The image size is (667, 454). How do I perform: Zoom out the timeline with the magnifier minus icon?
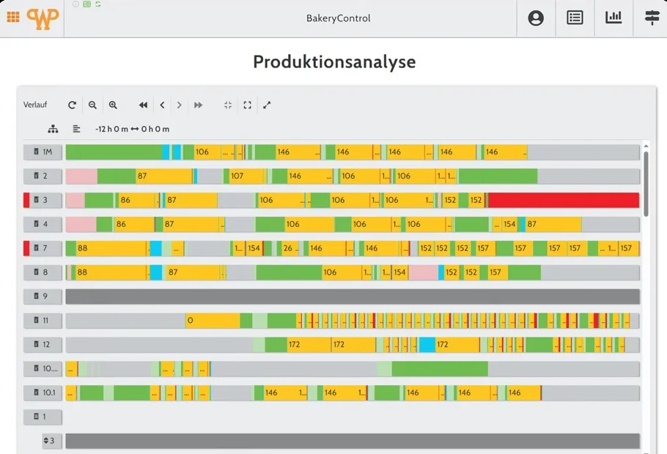(92, 105)
